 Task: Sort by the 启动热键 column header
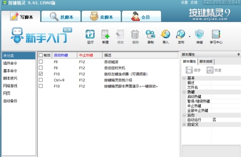65,55
